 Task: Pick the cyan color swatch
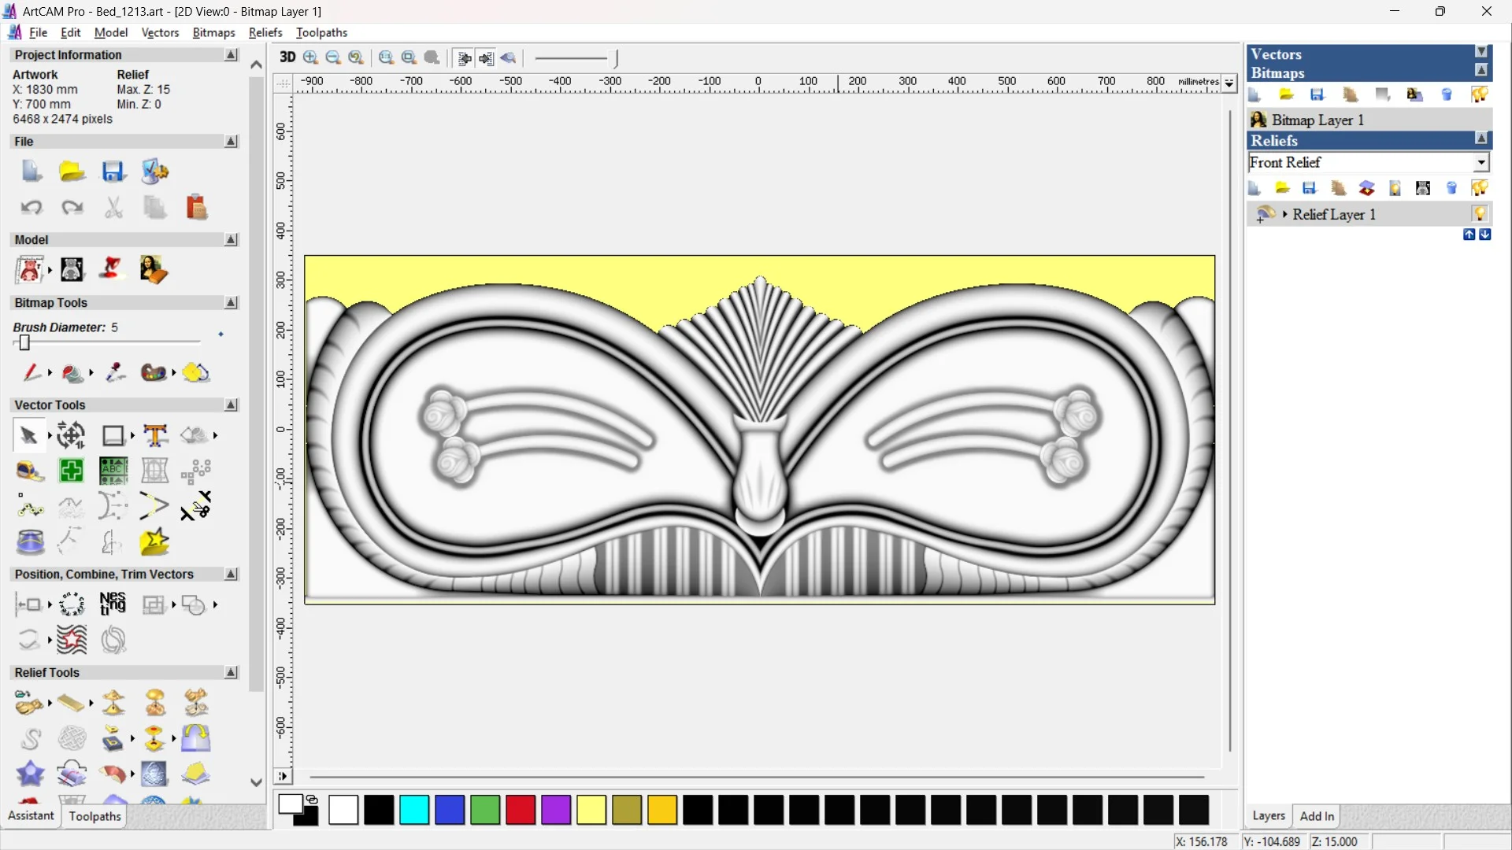click(x=413, y=810)
